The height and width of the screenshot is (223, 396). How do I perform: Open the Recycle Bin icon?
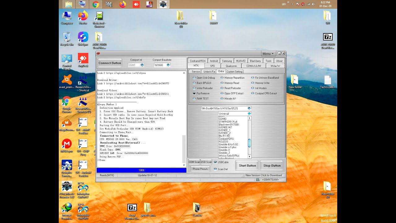67,39
